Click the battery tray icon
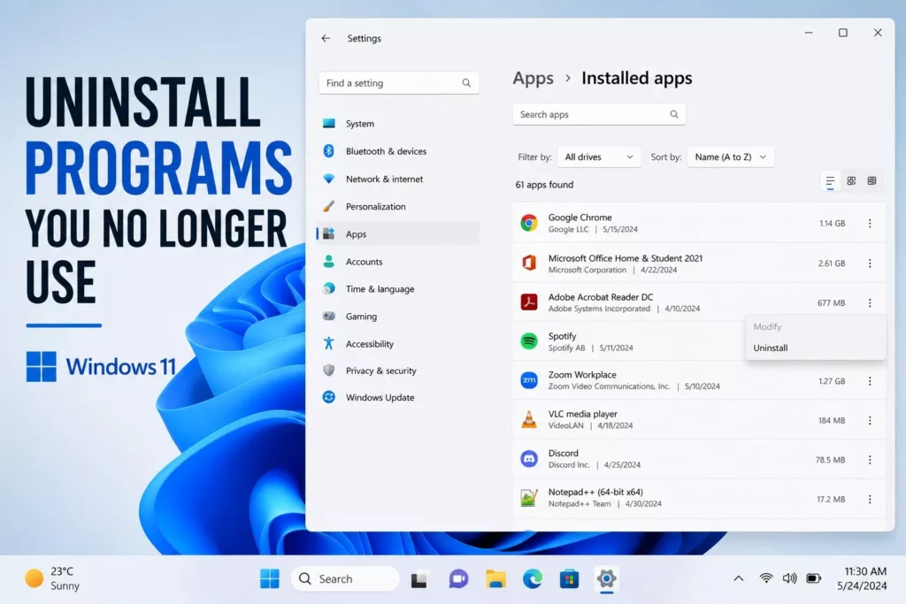Viewport: 906px width, 604px height. (814, 578)
